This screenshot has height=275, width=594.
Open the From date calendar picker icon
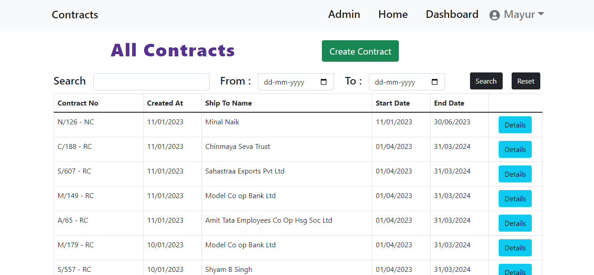324,82
